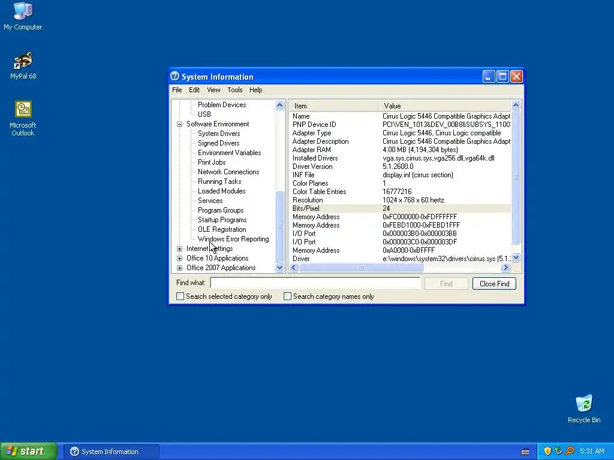Open Microsoft Outlook desktop icon
The width and height of the screenshot is (614, 460).
23,118
